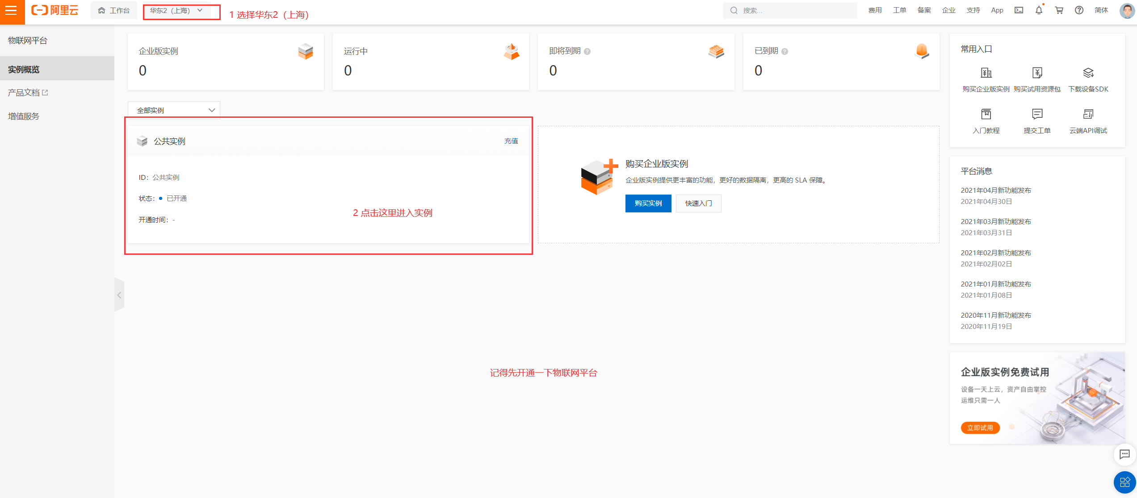
Task: Open the hamburger navigation menu
Action: [x=12, y=11]
